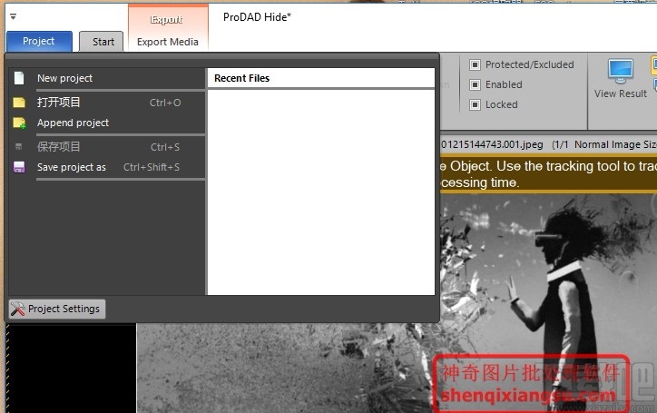Switch to the Start tab
The height and width of the screenshot is (413, 657).
[102, 42]
